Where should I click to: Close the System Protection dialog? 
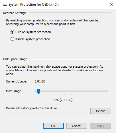coord(111,4)
